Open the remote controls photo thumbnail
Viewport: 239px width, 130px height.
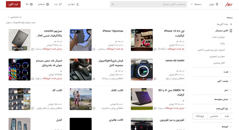pos(19,124)
